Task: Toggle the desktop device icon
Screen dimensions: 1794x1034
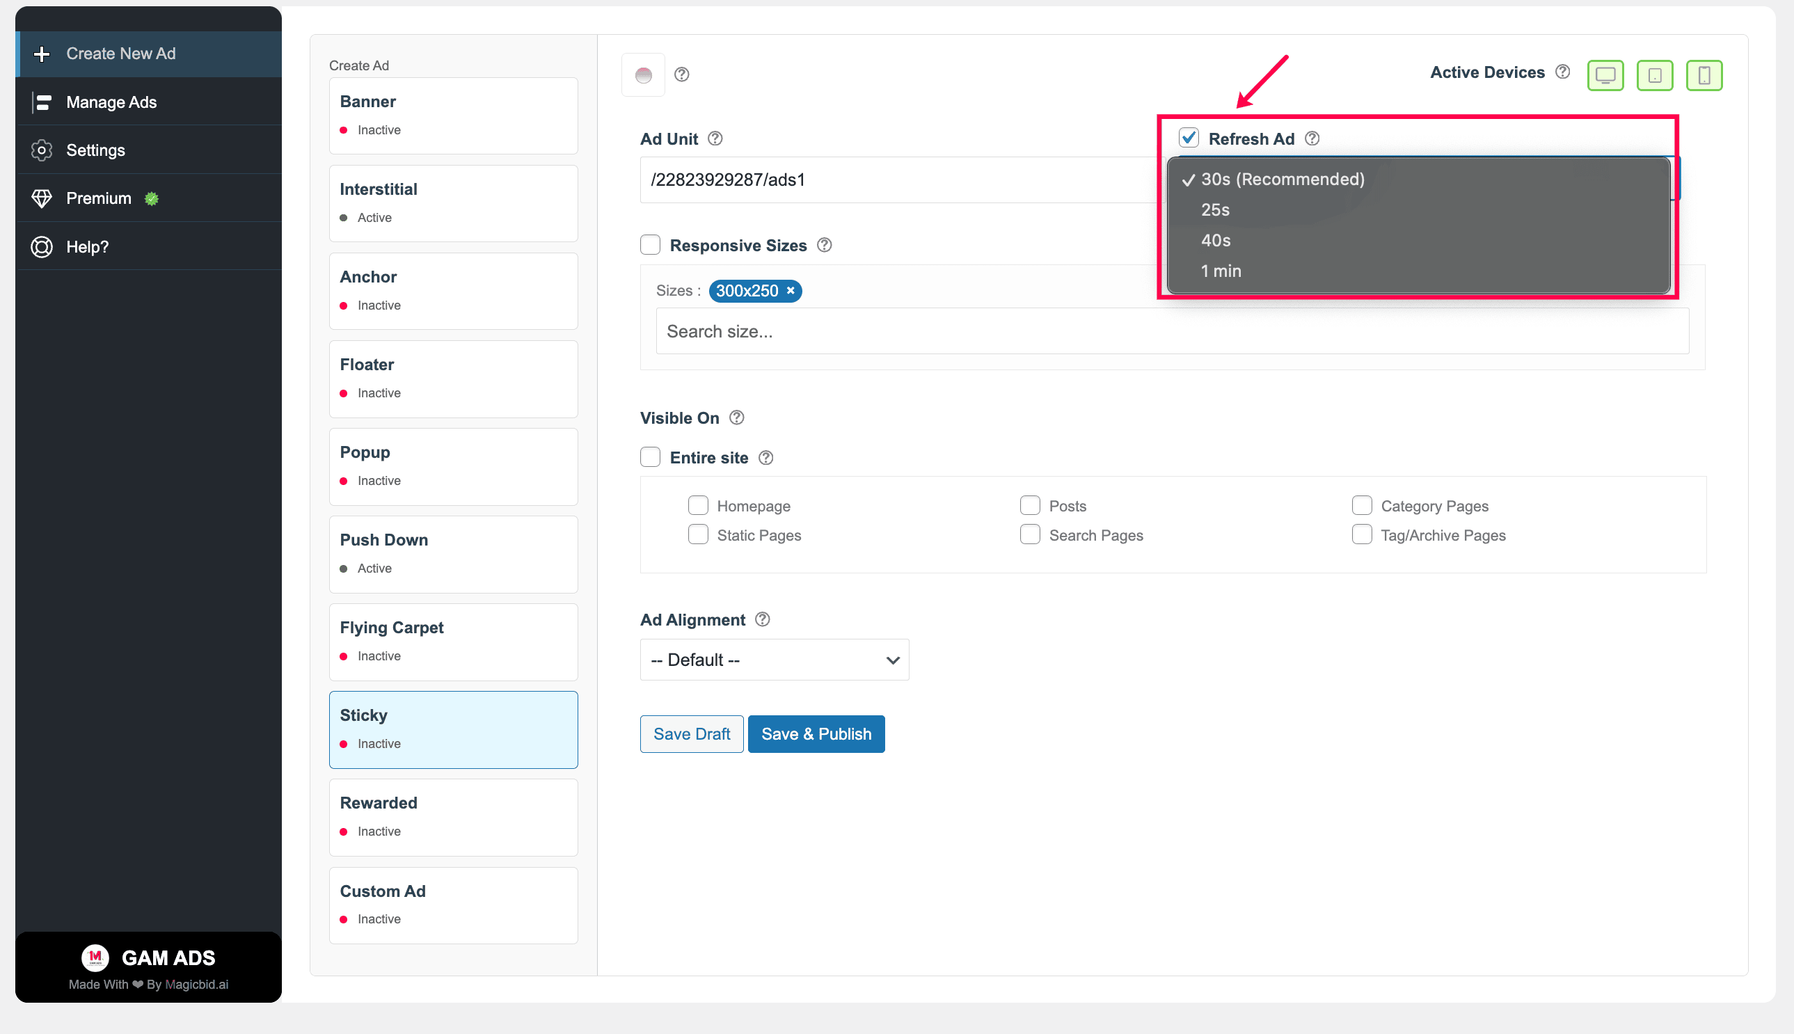Action: (1606, 75)
